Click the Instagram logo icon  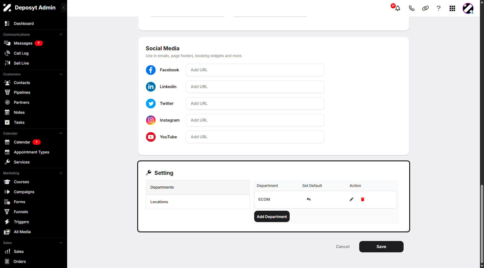coord(151,120)
